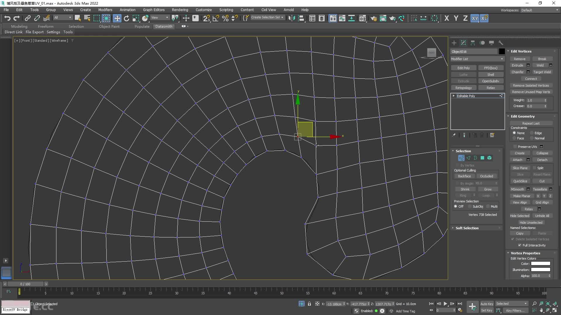Click the vertex Color swatch
This screenshot has width=561, height=315.
pos(541,264)
